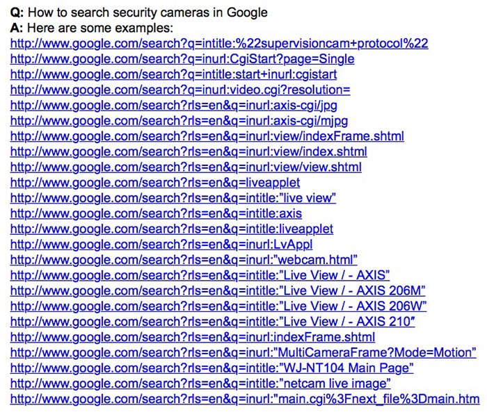Click the "Live View / - AXIS 206M" link

tap(218, 290)
